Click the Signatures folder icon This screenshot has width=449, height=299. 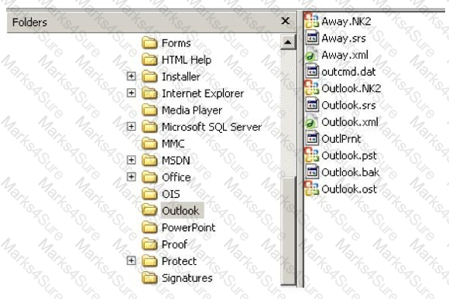(149, 278)
